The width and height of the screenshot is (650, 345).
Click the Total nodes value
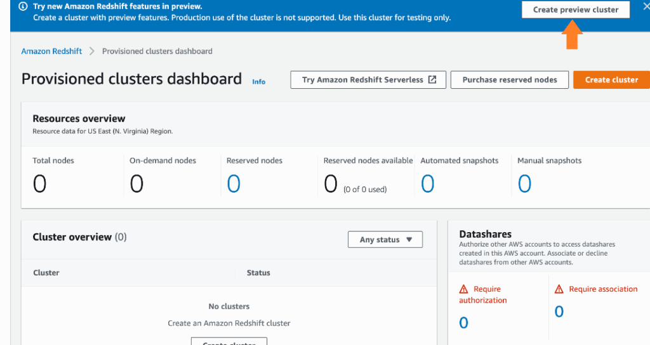coord(39,183)
